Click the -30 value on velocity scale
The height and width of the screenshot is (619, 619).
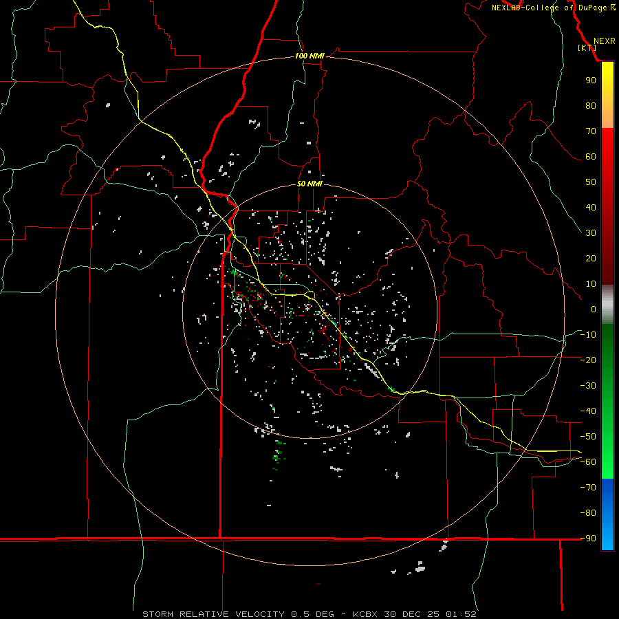click(588, 386)
